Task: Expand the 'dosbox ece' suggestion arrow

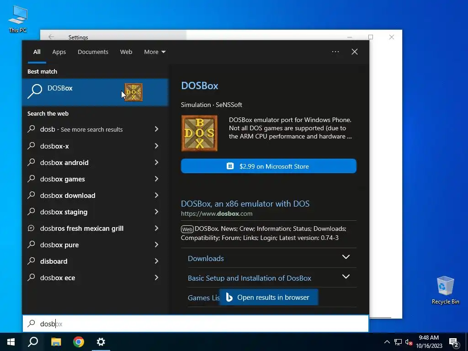Action: tap(156, 277)
